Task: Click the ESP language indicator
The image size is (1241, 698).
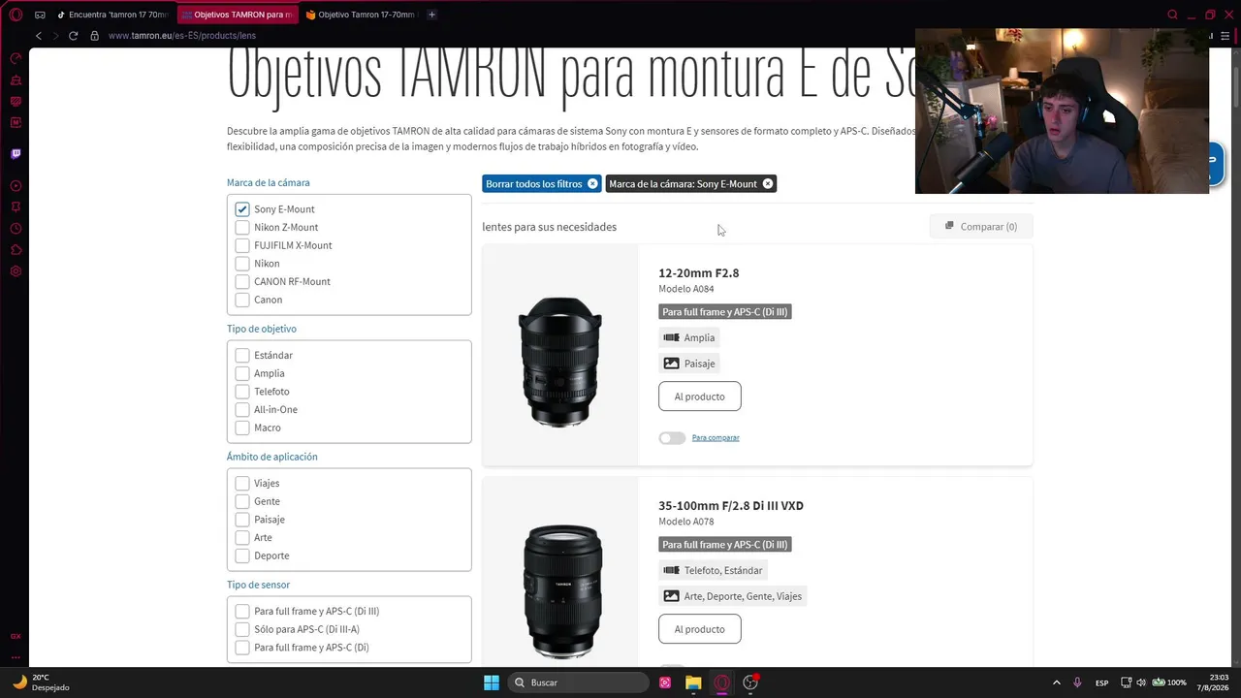Action: [1102, 682]
